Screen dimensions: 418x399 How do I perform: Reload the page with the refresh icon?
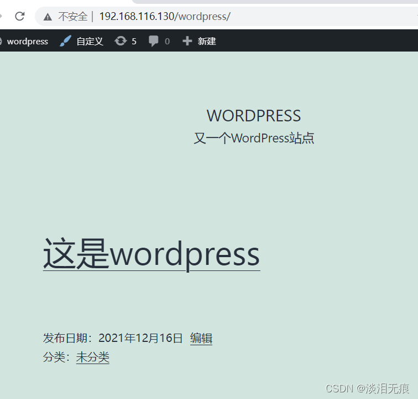click(x=20, y=16)
